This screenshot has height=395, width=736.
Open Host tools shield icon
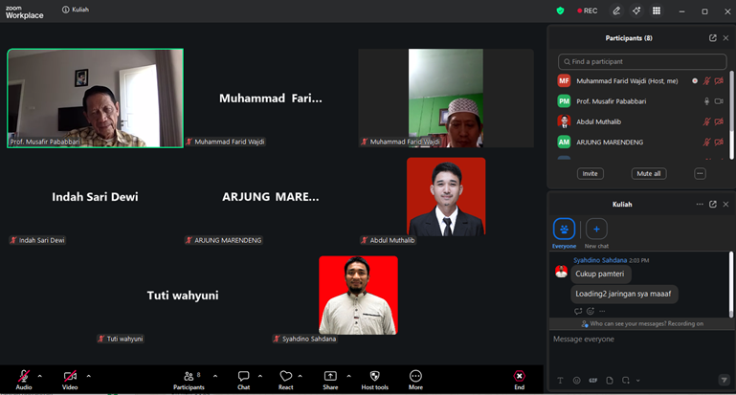[x=374, y=380]
